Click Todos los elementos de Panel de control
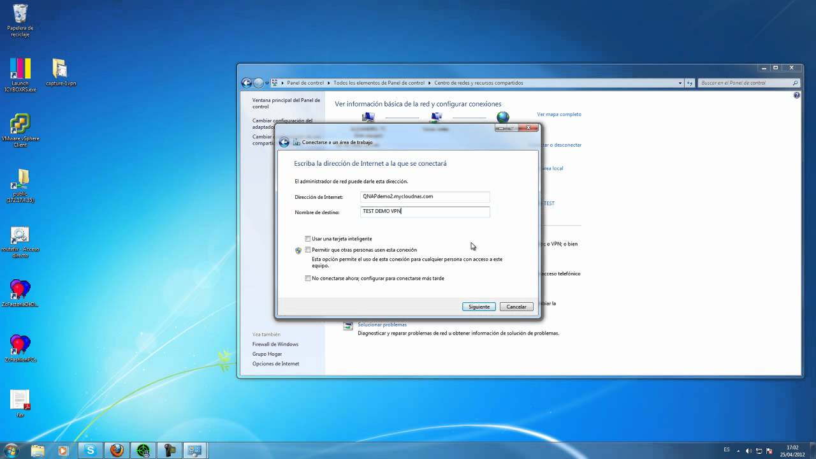The width and height of the screenshot is (816, 459). click(x=379, y=83)
